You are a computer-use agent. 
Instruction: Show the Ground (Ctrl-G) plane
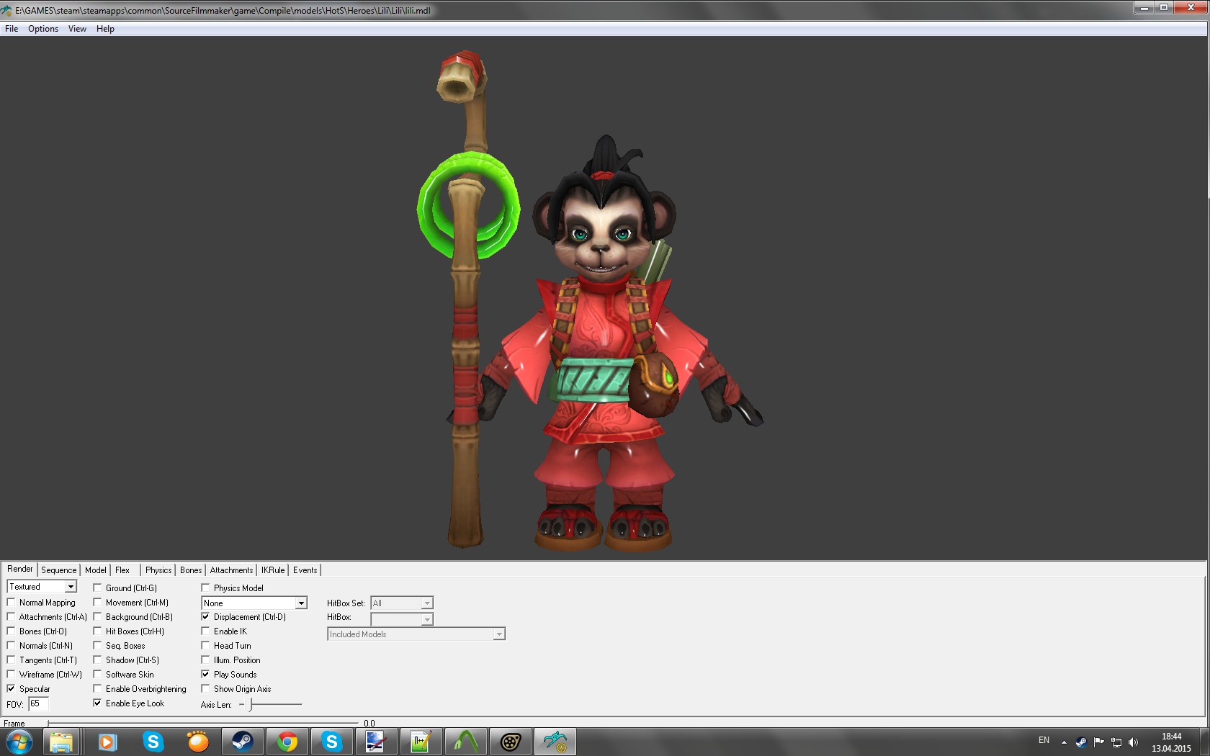point(97,588)
